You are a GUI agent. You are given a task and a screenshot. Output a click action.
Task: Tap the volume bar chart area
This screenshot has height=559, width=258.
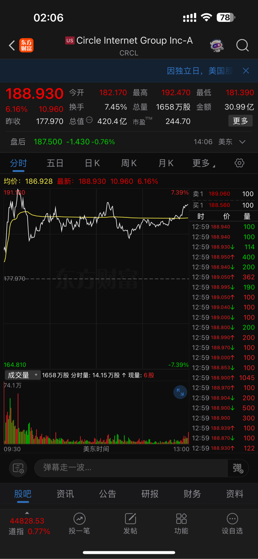coord(96,413)
